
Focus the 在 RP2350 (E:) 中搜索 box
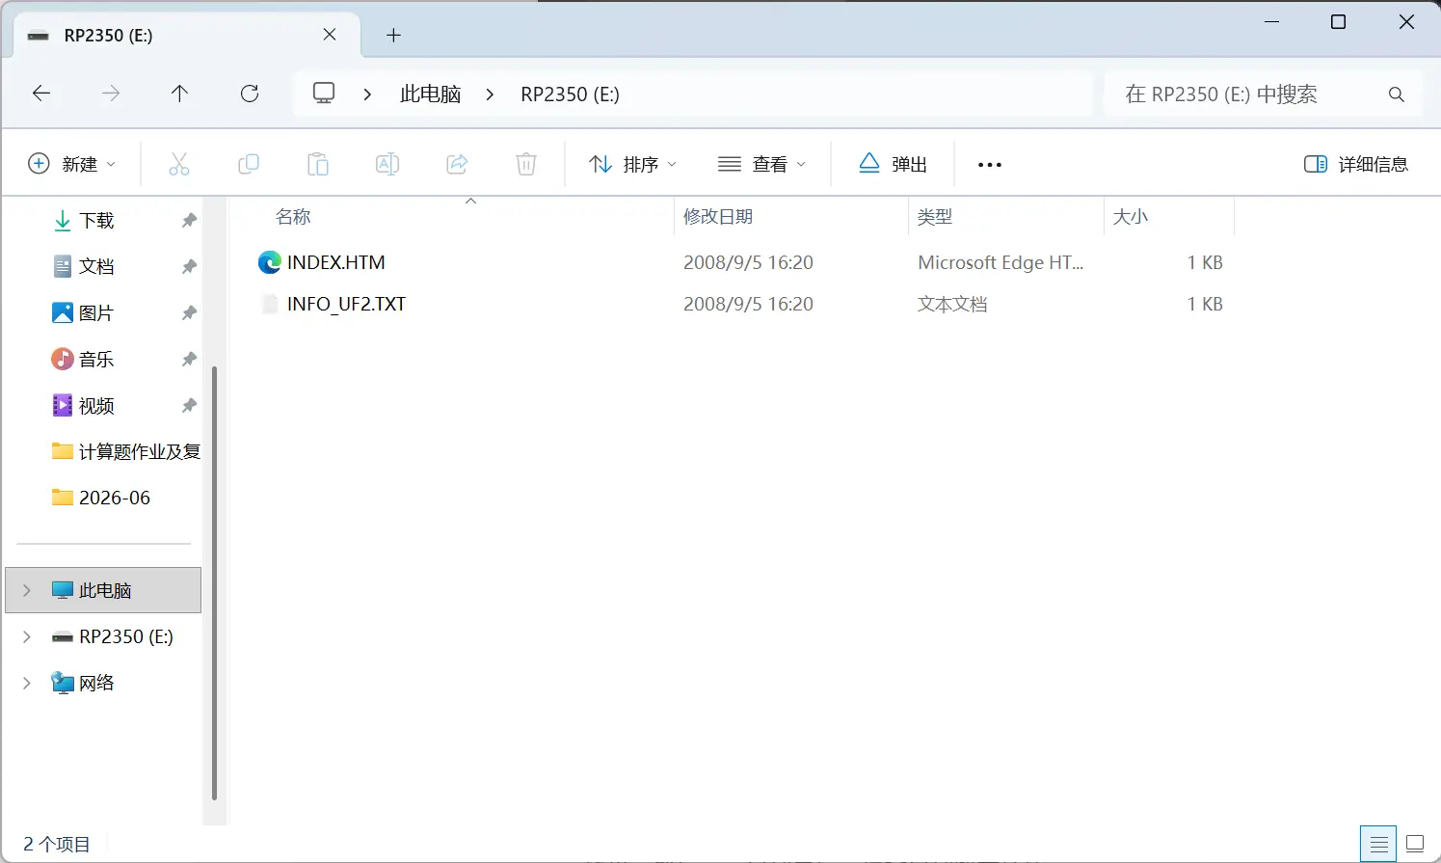click(1263, 94)
